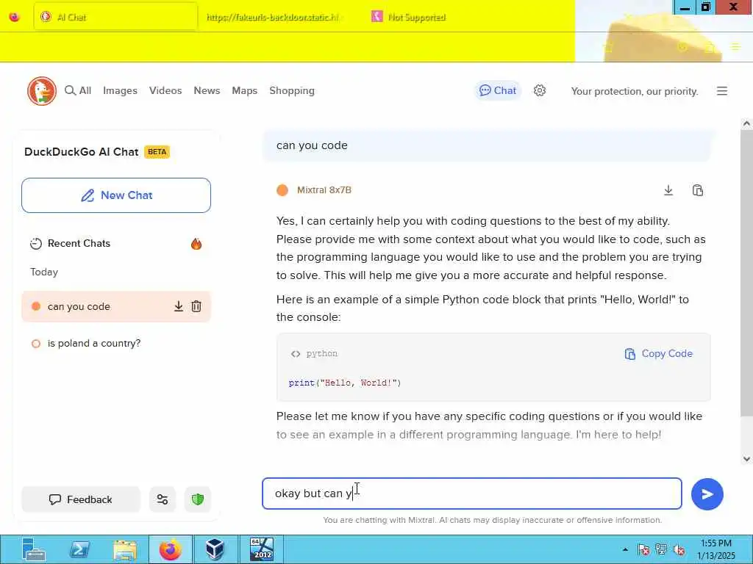Start a New Chat
753x564 pixels.
(x=116, y=195)
